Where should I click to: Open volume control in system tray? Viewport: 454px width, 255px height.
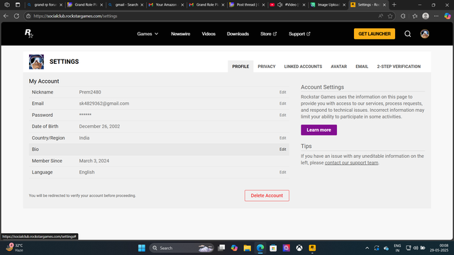pos(416,248)
